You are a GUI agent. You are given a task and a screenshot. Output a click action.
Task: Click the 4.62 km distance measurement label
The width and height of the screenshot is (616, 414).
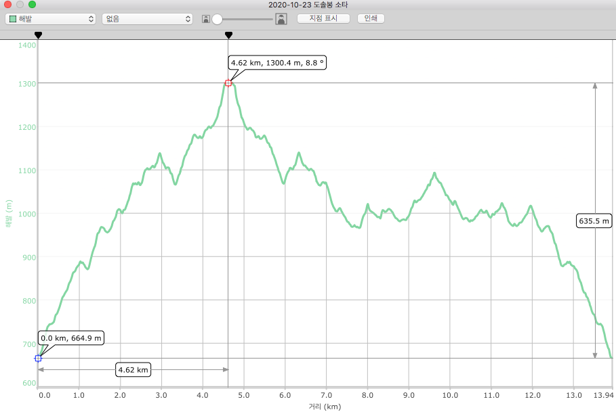click(x=133, y=369)
